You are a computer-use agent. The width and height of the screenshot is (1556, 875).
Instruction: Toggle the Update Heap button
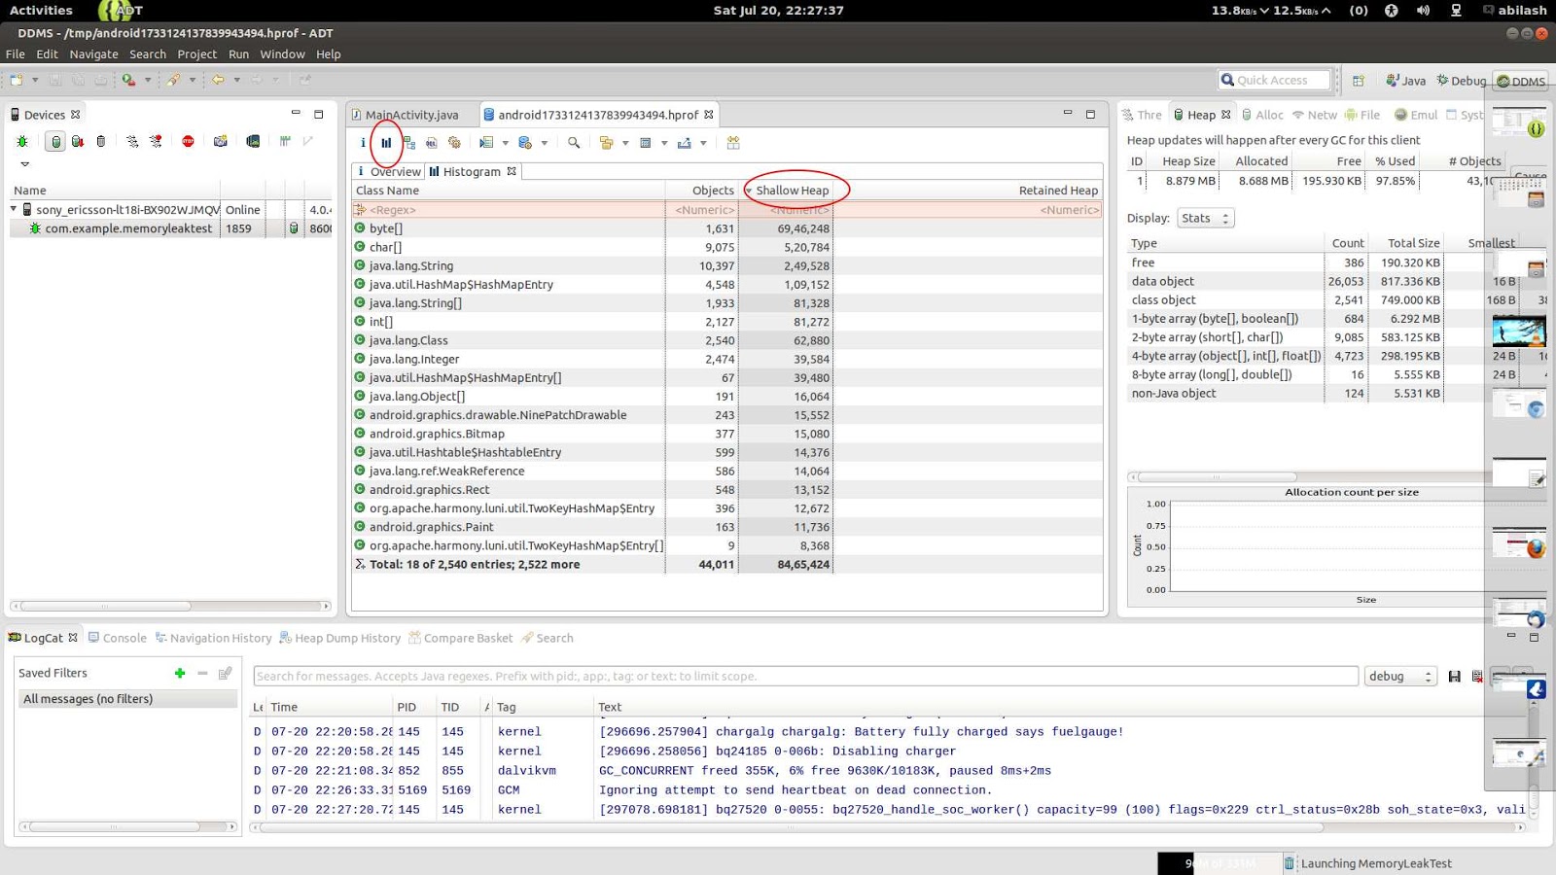56,142
